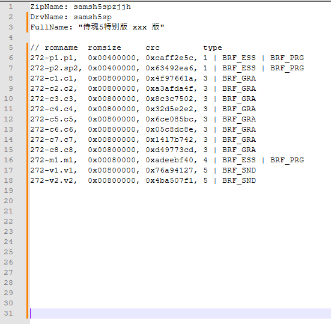Click BRF_ESS on the 272-p2.sp2 row
Image resolution: width=331 pixels, height=324 pixels.
point(239,69)
